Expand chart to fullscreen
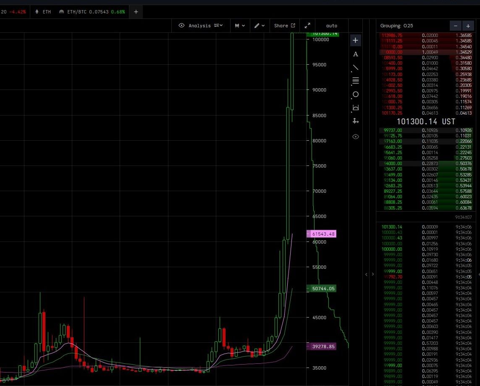Viewport: 480px width, 386px height. (x=307, y=26)
